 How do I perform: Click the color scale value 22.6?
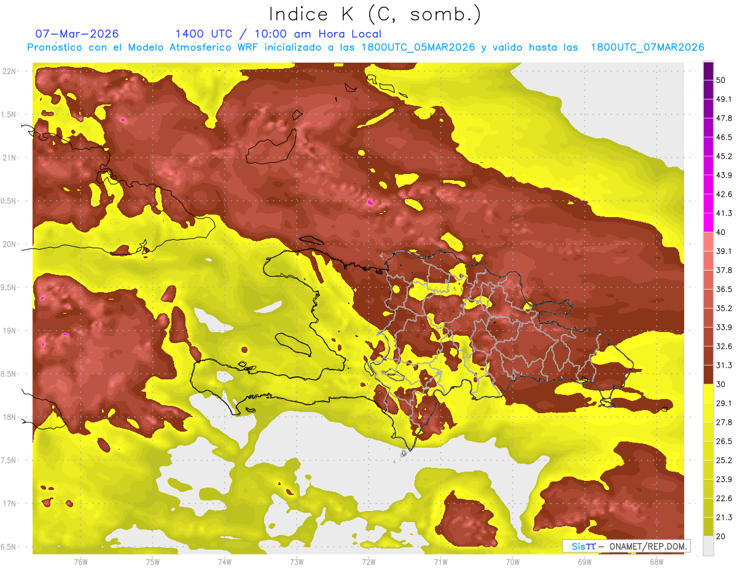pos(724,499)
